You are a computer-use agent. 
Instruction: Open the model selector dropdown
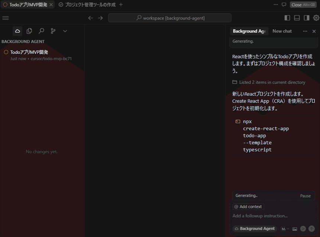[285, 229]
